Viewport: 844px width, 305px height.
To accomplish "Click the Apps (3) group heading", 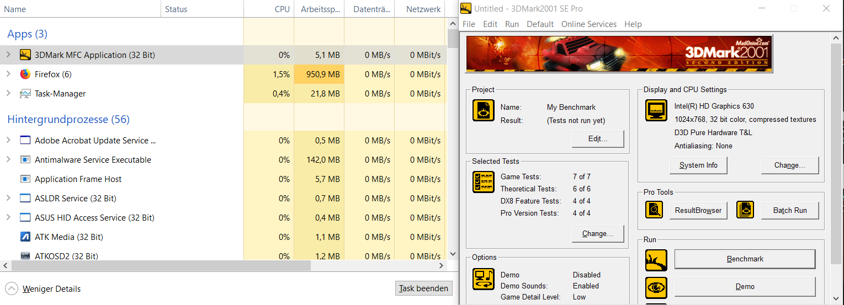I will tap(27, 34).
